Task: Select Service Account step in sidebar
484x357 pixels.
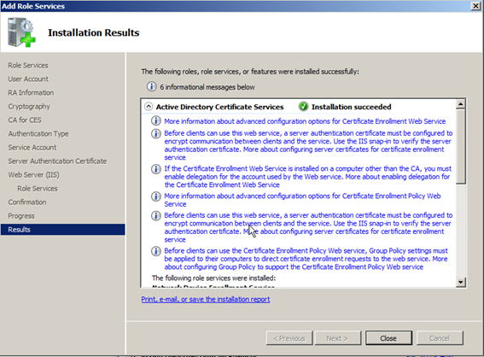Action: [32, 147]
